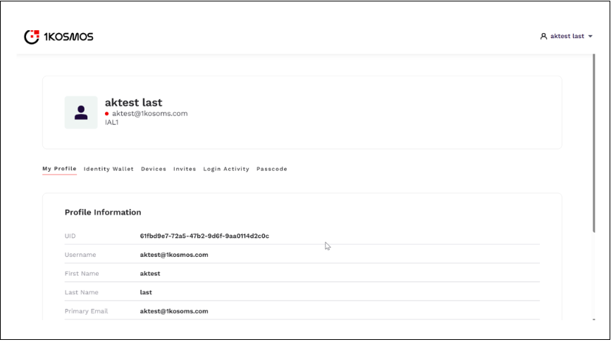The height and width of the screenshot is (342, 611).
Task: Expand the aktest last account dropdown arrow
Action: coord(590,36)
